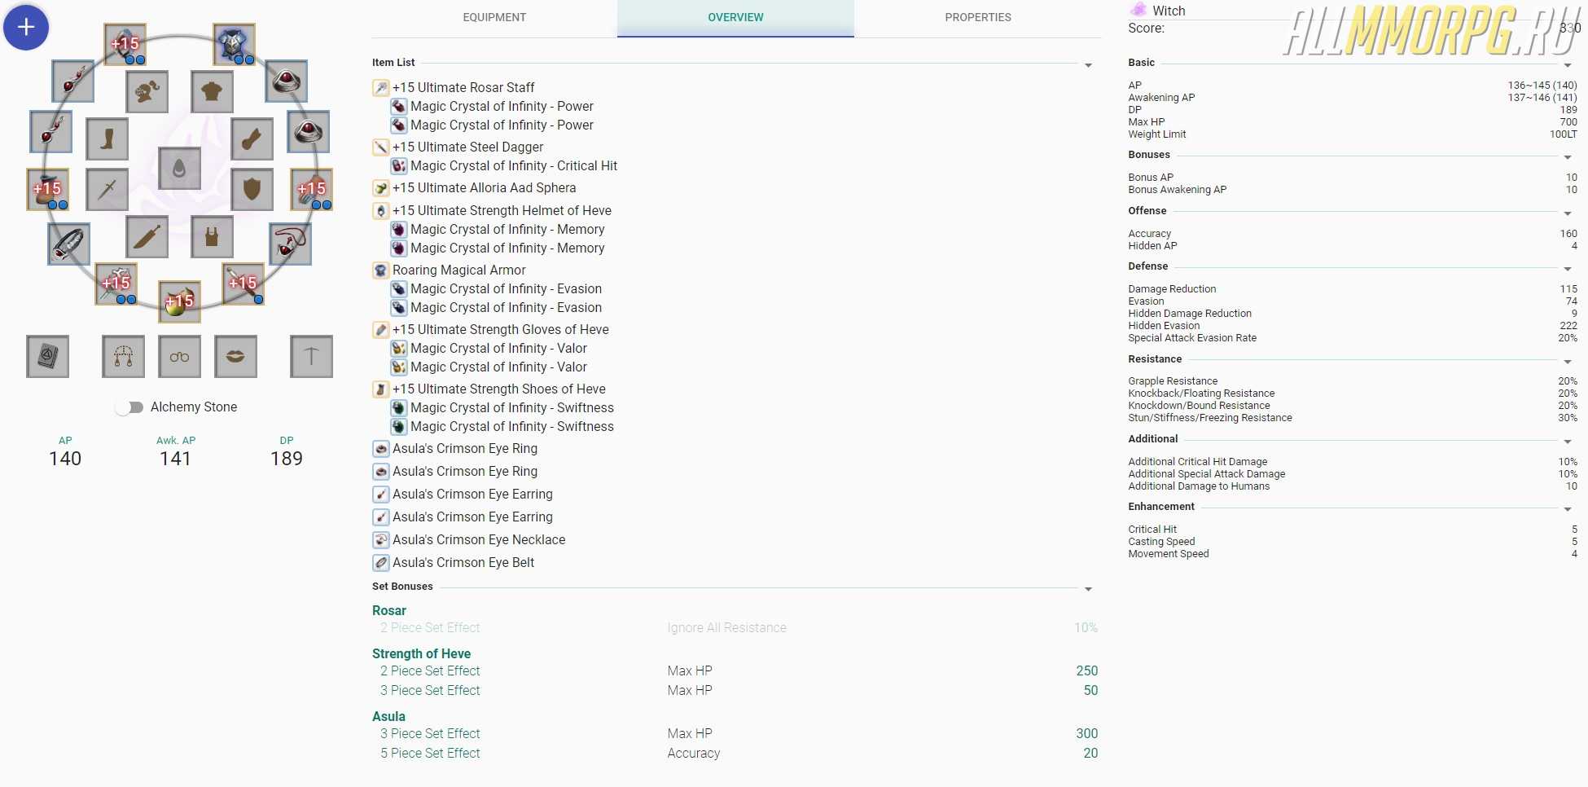The image size is (1588, 787).
Task: Collapse the Resistance section
Action: click(x=1568, y=362)
